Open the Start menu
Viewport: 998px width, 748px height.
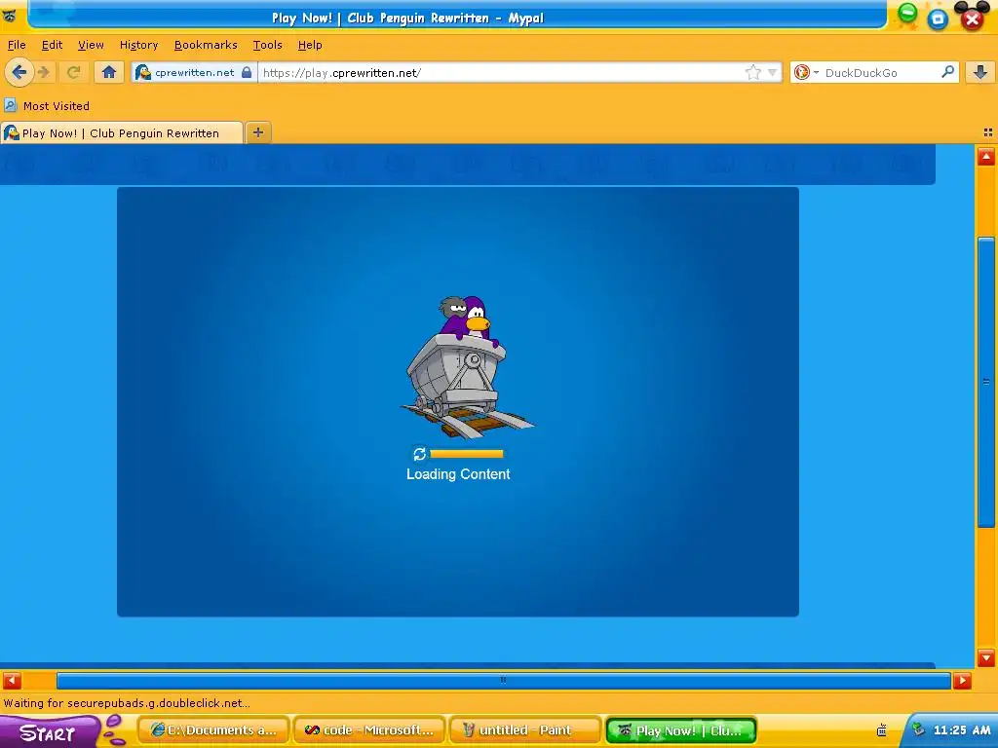[49, 731]
